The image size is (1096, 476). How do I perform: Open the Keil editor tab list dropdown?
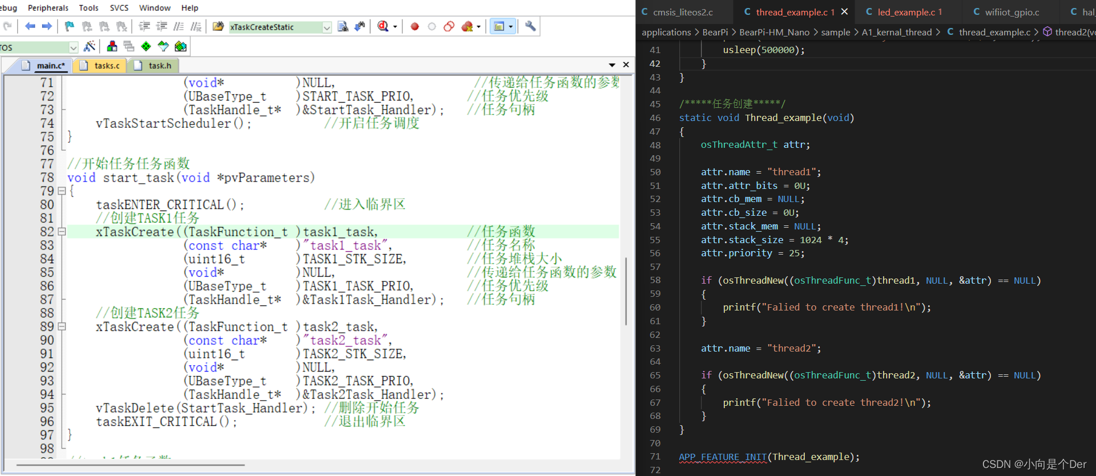612,65
